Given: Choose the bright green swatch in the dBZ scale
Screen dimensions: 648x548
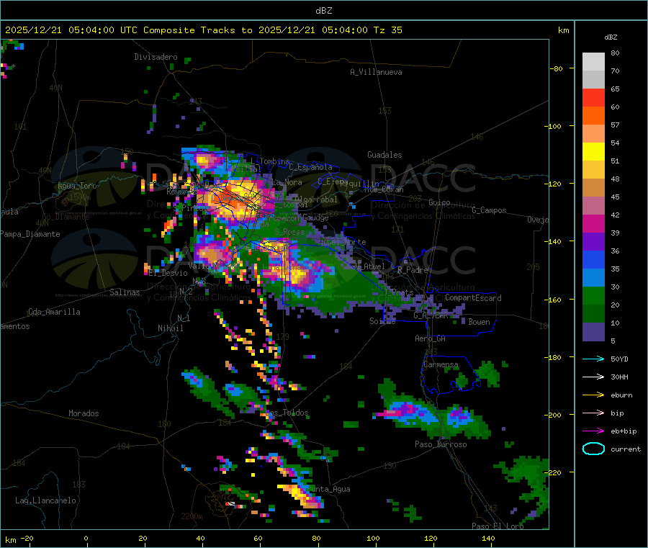Looking at the screenshot, I should click(593, 296).
